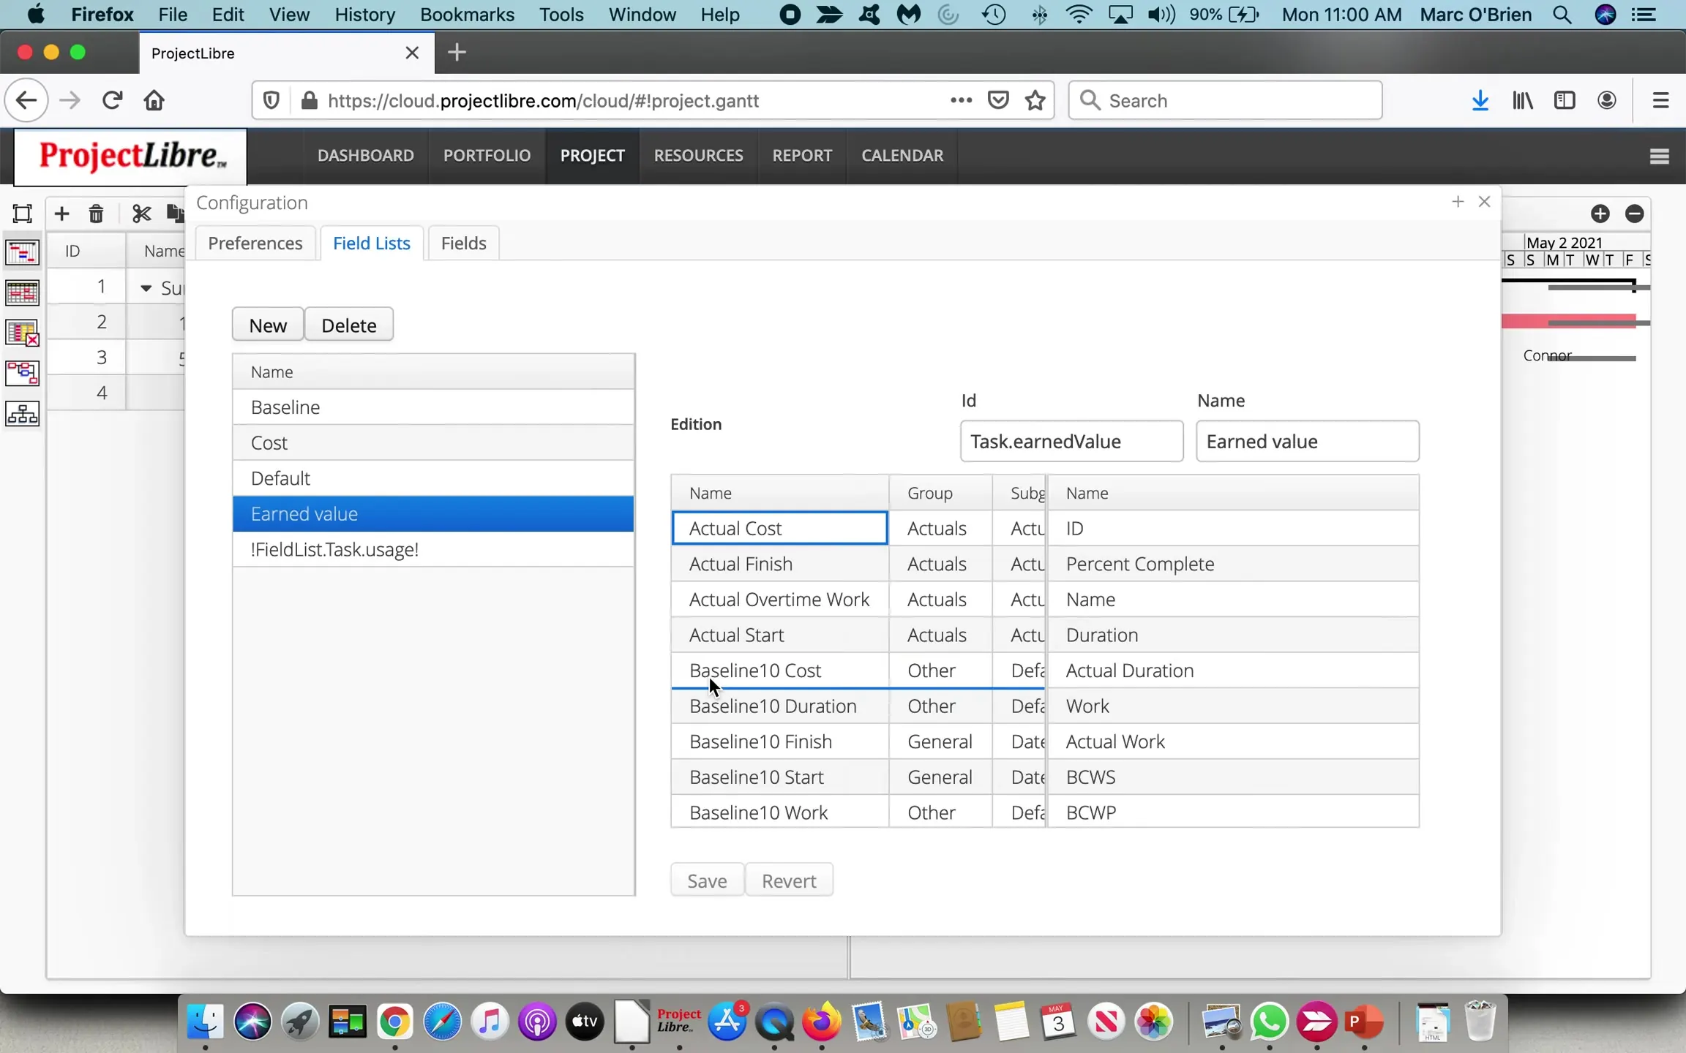Open the Firefox History menu
The height and width of the screenshot is (1053, 1686).
(x=364, y=15)
